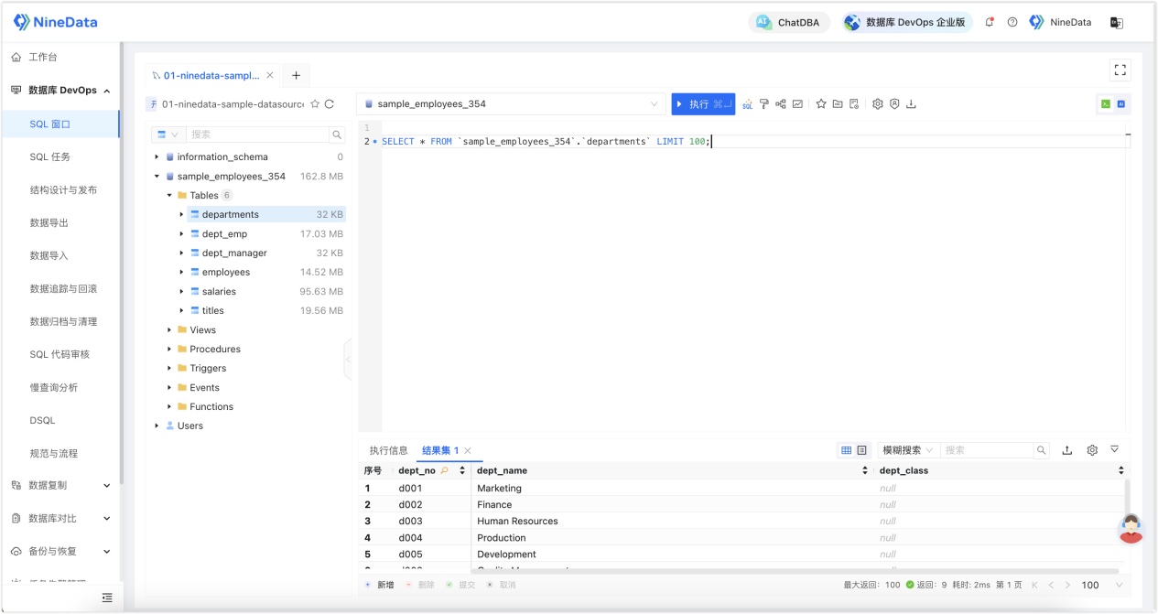Open the result set settings gear

[1092, 450]
